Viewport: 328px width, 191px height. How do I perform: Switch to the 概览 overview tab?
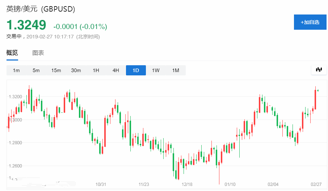click(x=12, y=53)
